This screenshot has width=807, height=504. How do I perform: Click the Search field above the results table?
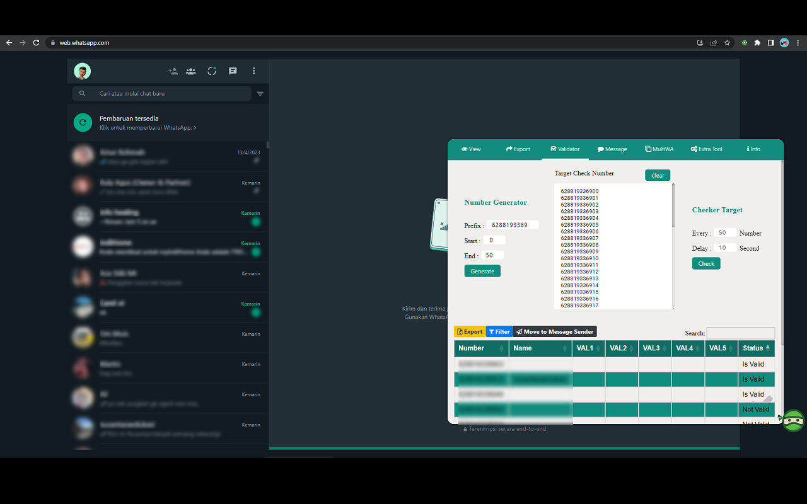tap(740, 333)
